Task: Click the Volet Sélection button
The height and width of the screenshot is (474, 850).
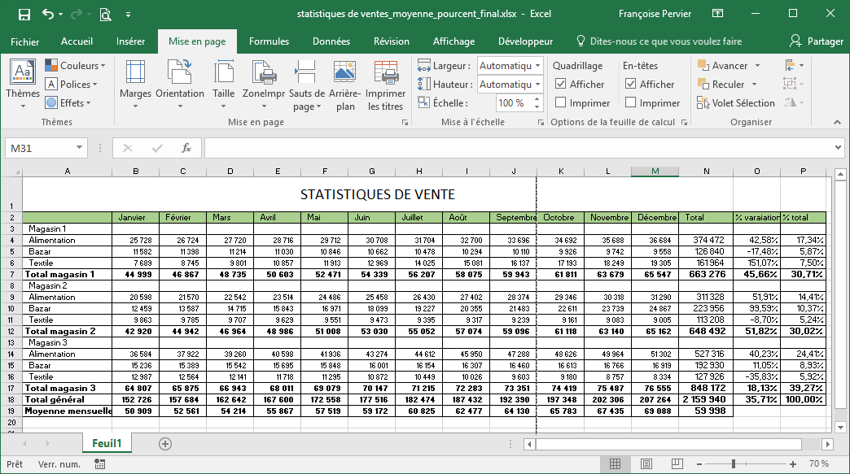Action: tap(733, 103)
